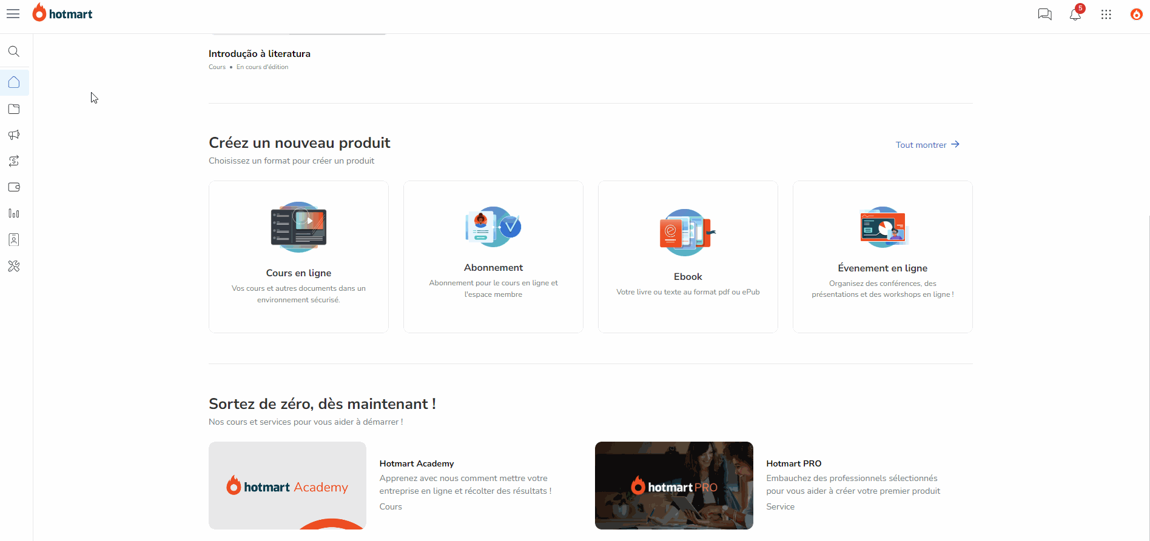1150x541 pixels.
Task: Click the sidebar search icon
Action: point(14,51)
